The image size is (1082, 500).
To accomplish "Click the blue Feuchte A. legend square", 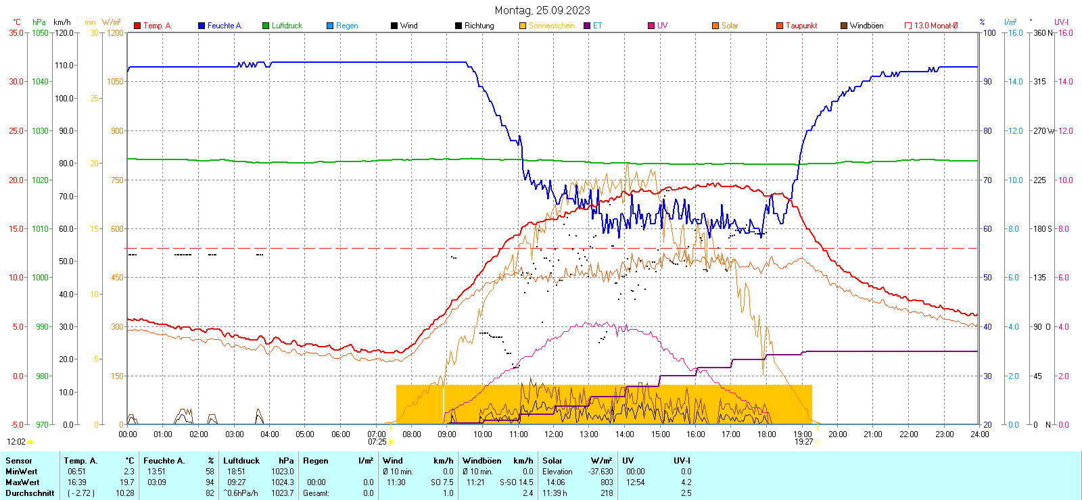I will (x=202, y=26).
